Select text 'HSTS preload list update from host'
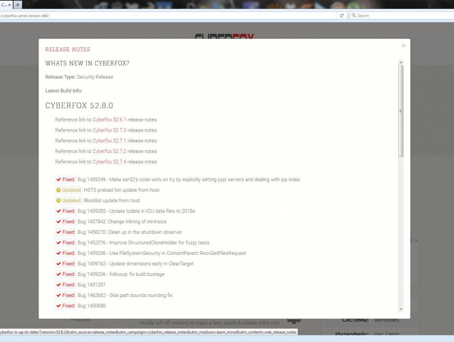This screenshot has width=454, height=342. pos(121,190)
